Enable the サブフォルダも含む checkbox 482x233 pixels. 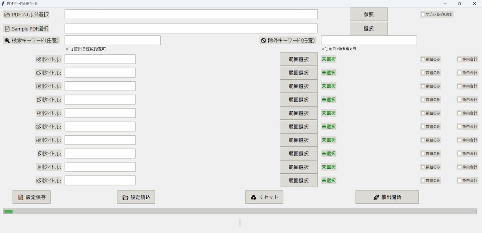(x=423, y=15)
